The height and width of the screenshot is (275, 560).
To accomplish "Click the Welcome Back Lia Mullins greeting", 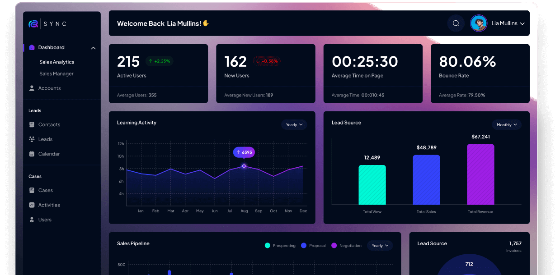I will (163, 23).
